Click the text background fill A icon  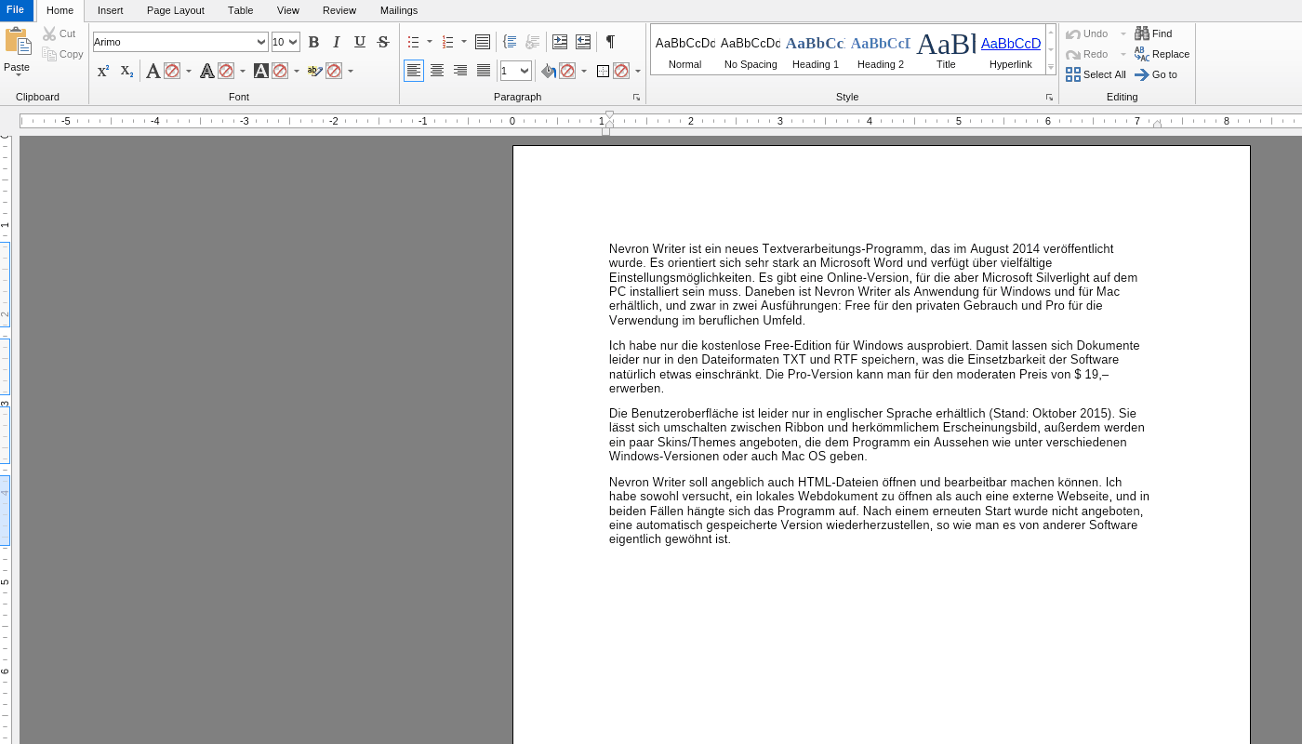pos(261,71)
